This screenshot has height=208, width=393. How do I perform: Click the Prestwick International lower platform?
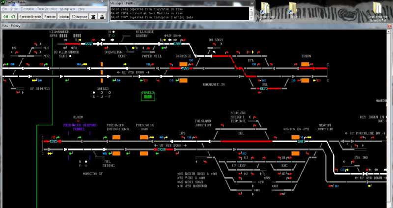[x=116, y=153]
